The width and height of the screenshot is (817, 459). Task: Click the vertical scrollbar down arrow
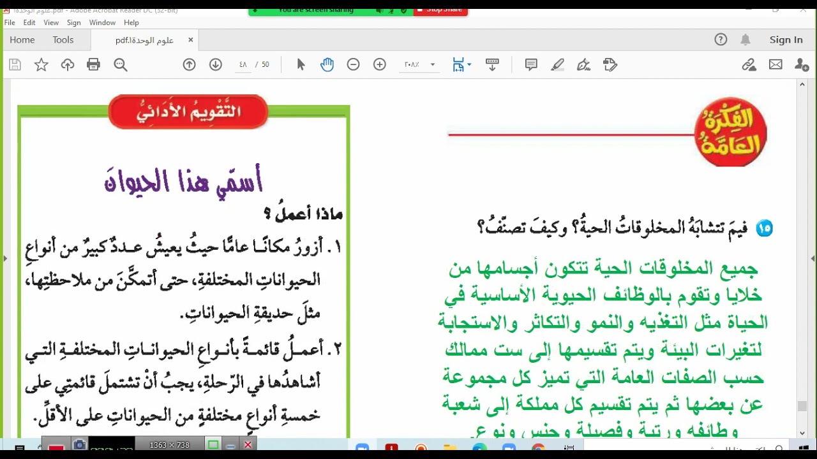coord(802,433)
